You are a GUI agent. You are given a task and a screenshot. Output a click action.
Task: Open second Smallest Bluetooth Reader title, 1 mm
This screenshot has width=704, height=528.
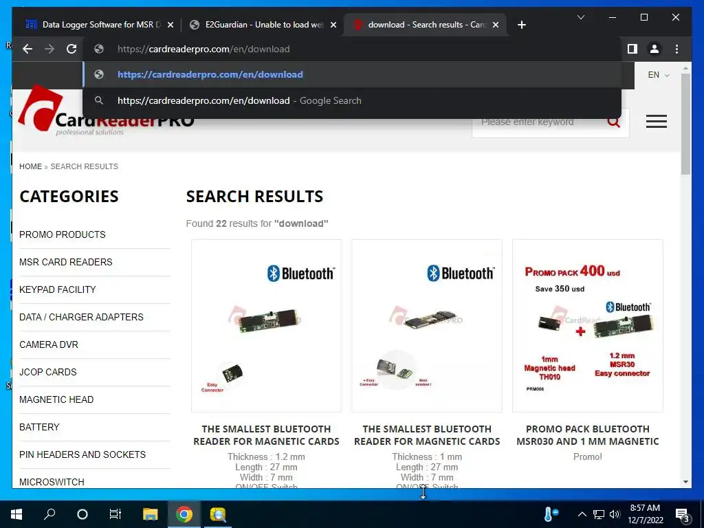click(x=427, y=435)
